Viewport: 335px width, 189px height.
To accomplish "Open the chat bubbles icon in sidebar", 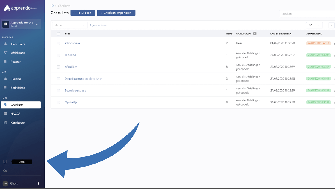I will coord(5,171).
